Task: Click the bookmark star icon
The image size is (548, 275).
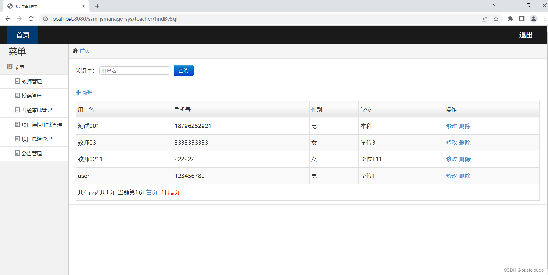Action: (496, 19)
